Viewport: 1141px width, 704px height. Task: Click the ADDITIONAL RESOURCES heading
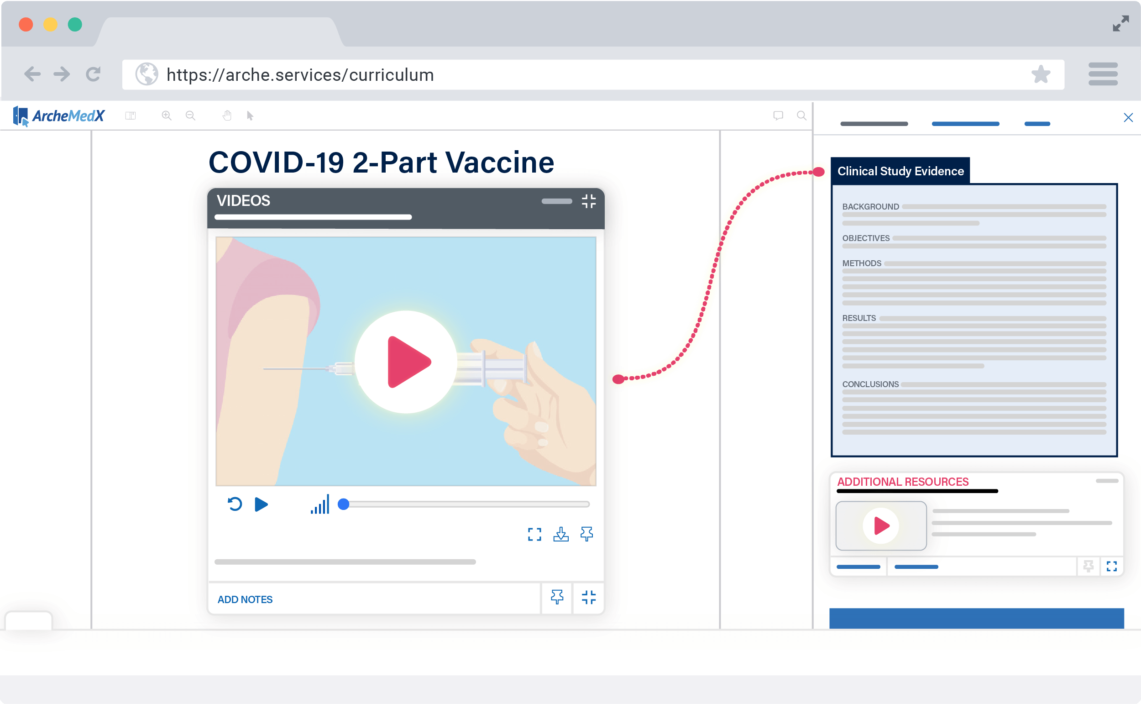tap(903, 482)
